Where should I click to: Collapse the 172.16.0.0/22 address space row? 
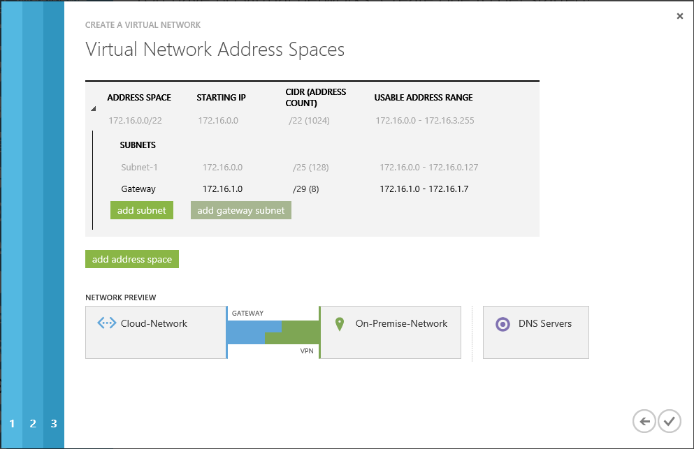pos(93,109)
